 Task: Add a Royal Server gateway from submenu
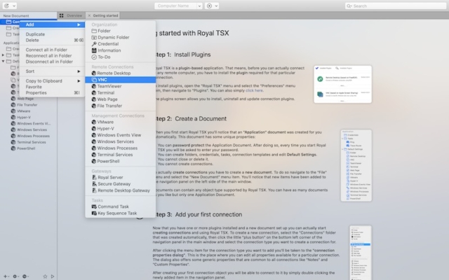click(120, 177)
